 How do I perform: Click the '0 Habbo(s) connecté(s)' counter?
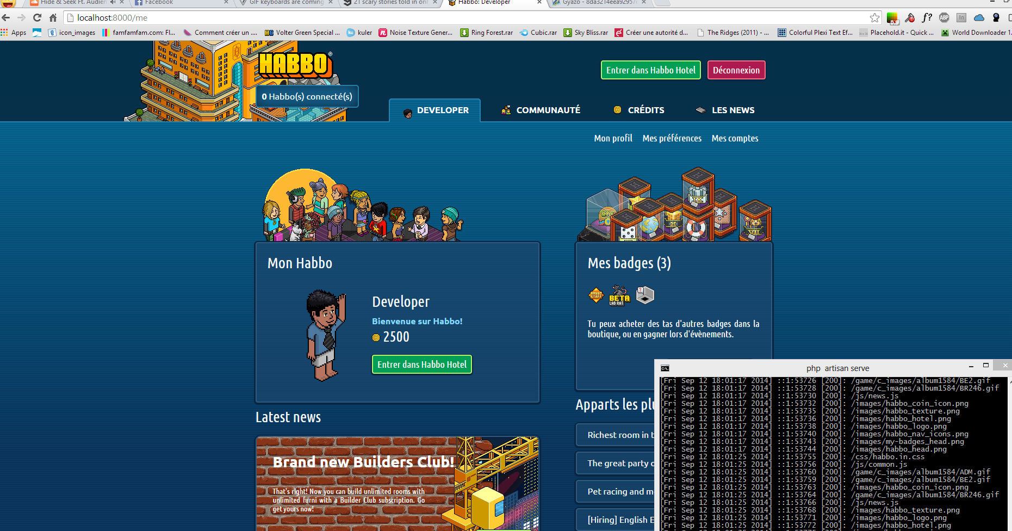tap(307, 97)
